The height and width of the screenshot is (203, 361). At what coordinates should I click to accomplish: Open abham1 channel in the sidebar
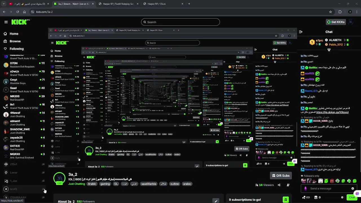[24, 123]
